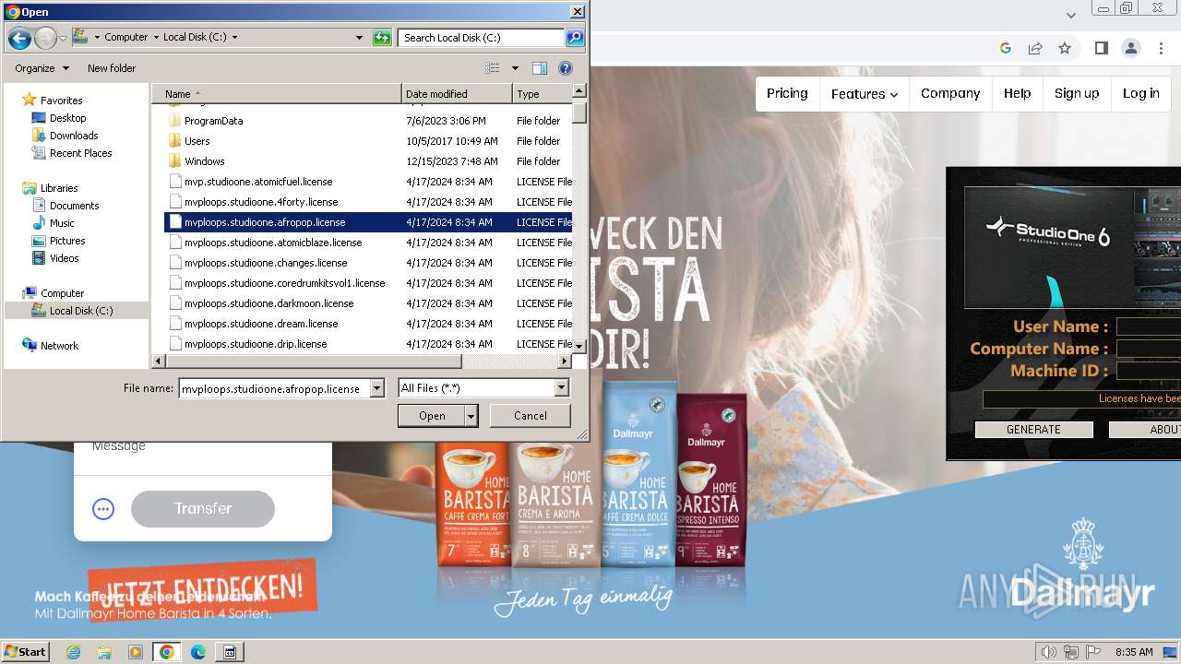Click the share page icon in Chrome
The width and height of the screenshot is (1181, 664).
[1035, 48]
